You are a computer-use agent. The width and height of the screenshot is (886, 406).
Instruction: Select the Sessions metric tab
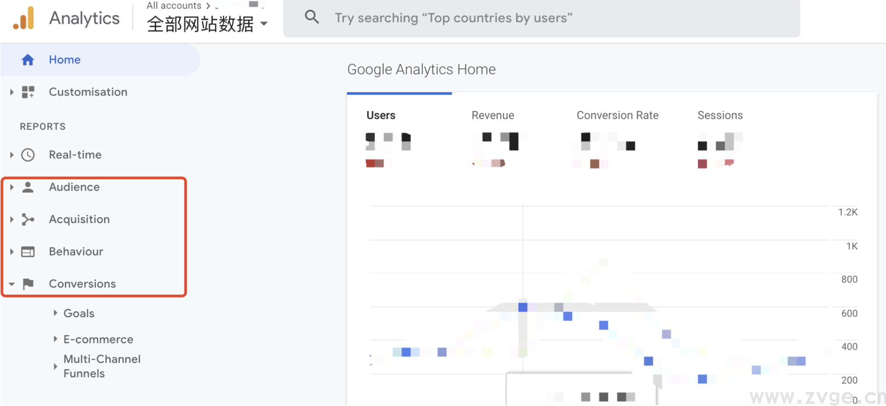point(720,116)
